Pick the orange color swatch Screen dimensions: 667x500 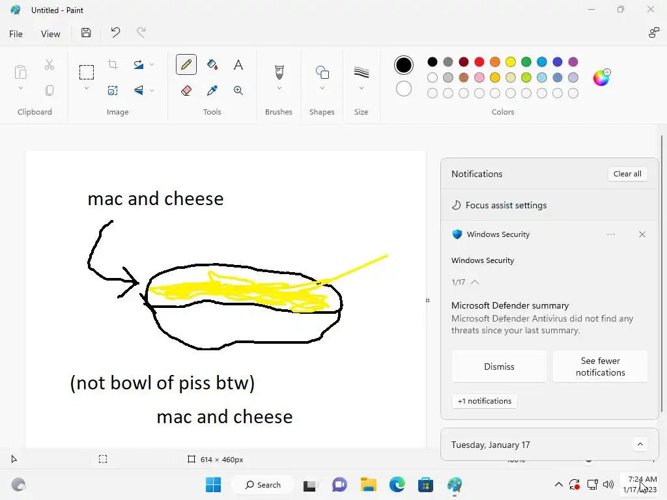[x=495, y=62]
